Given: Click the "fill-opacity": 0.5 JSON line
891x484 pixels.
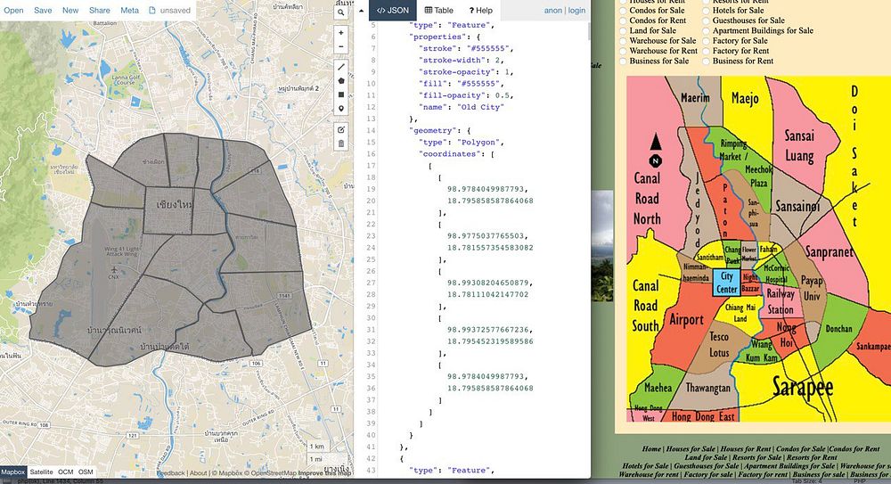Looking at the screenshot, I should tap(466, 95).
